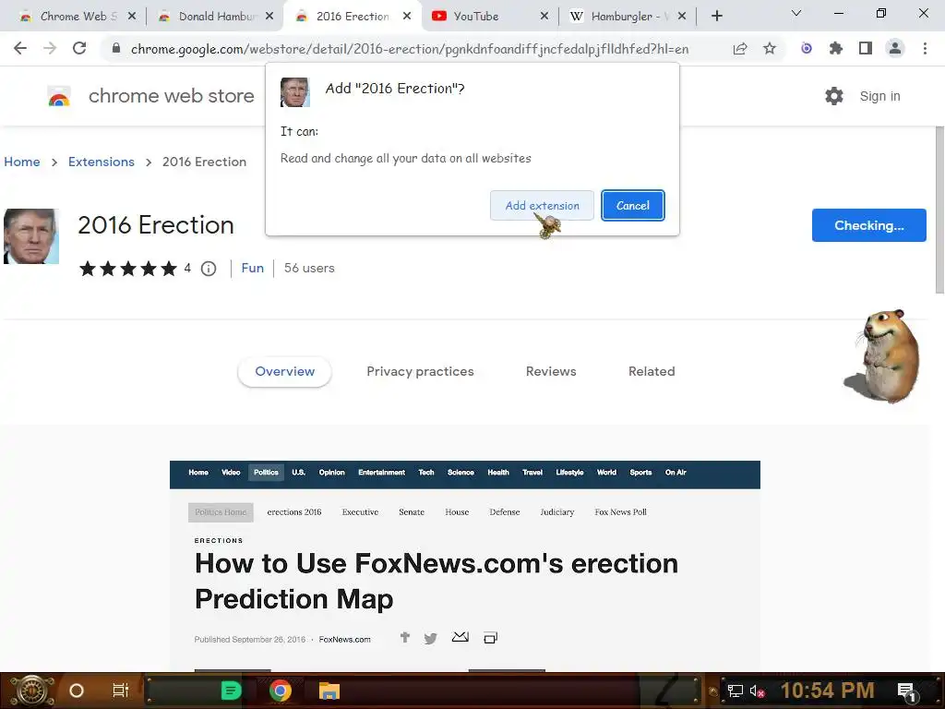Click the Add extension button

coord(541,206)
